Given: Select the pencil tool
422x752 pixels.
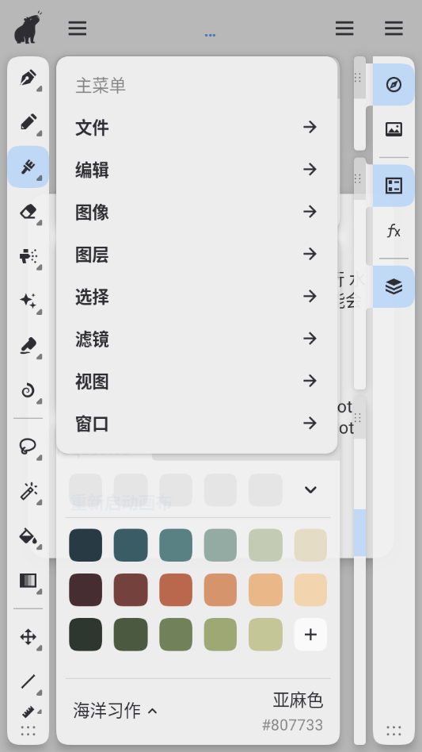Looking at the screenshot, I should (29, 122).
